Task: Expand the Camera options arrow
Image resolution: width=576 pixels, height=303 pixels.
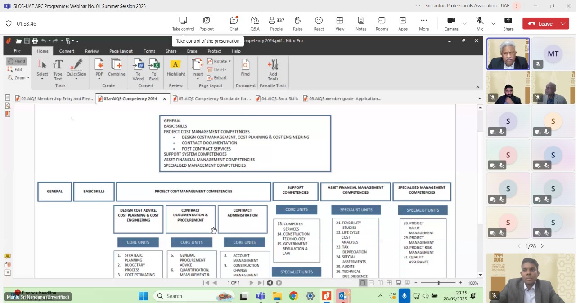Action: pos(465,24)
